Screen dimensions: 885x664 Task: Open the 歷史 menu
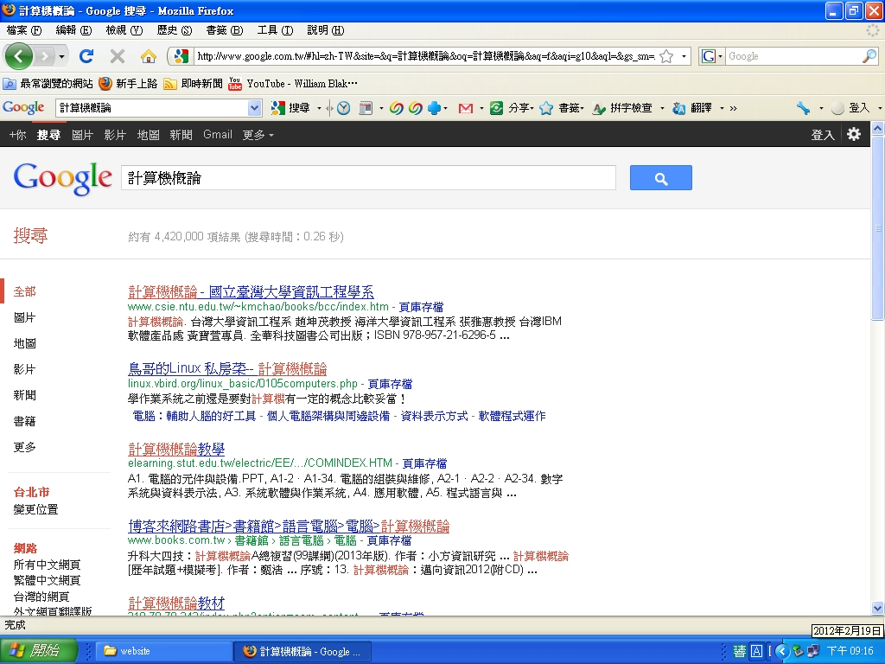[175, 30]
